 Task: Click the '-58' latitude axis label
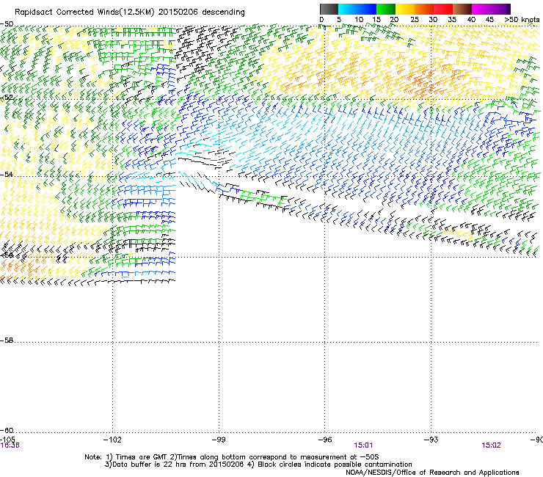coord(7,341)
